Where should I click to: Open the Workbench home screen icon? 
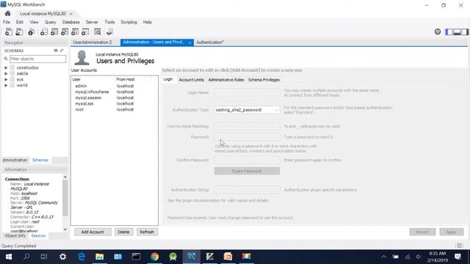(x=8, y=13)
